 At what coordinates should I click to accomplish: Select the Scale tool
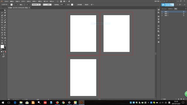(5, 25)
